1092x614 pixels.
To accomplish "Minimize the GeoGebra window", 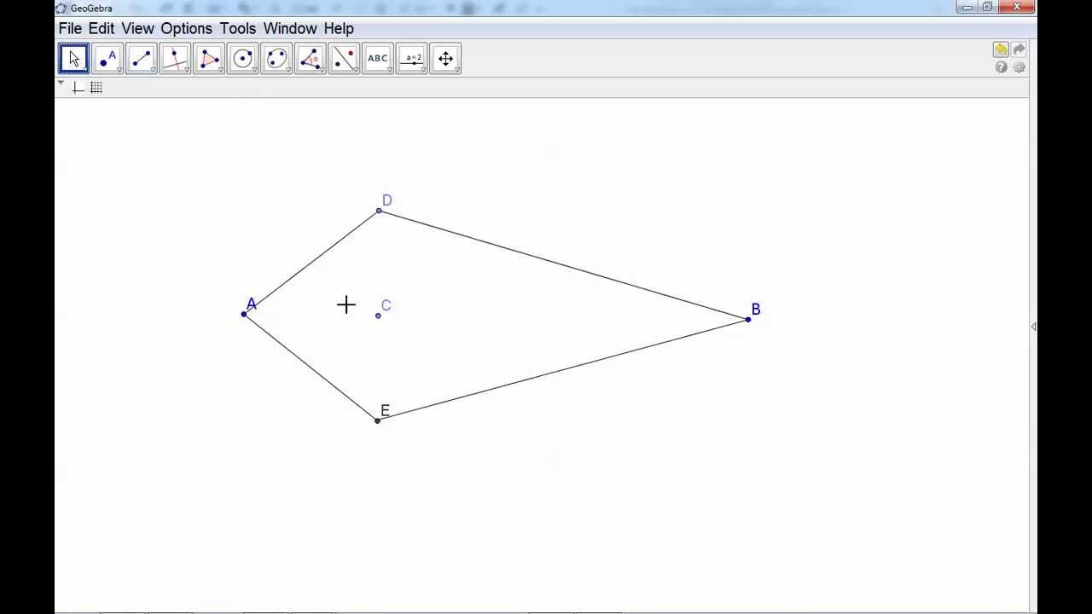I will [x=967, y=8].
